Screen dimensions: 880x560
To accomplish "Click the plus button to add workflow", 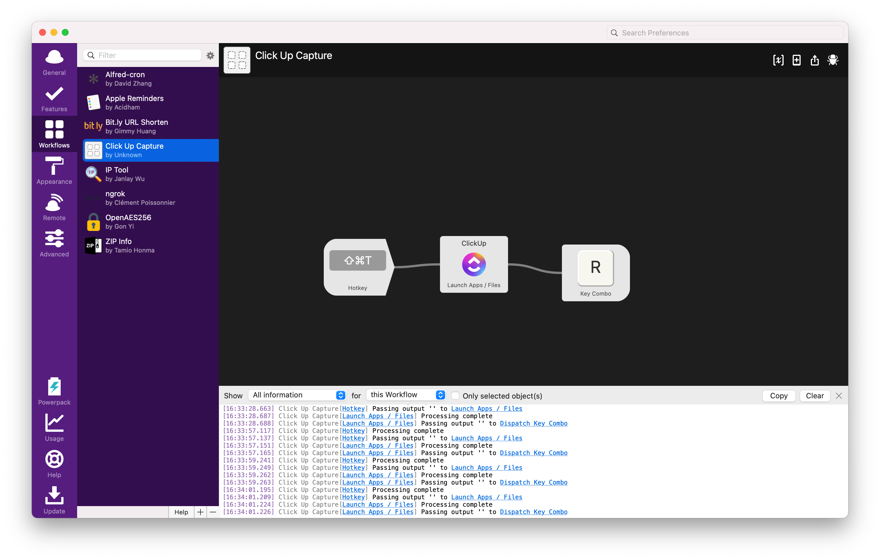I will point(200,512).
